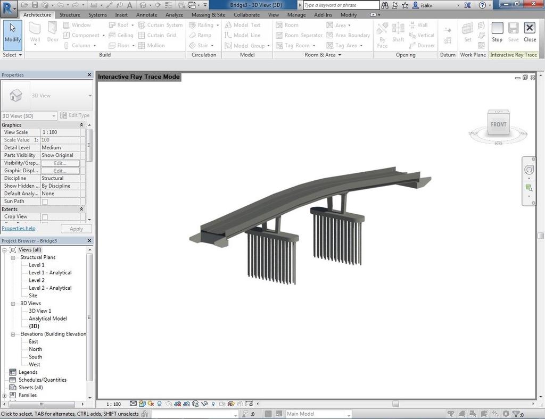545x419 pixels.
Task: Switch to the Structure ribbon tab
Action: click(x=70, y=14)
